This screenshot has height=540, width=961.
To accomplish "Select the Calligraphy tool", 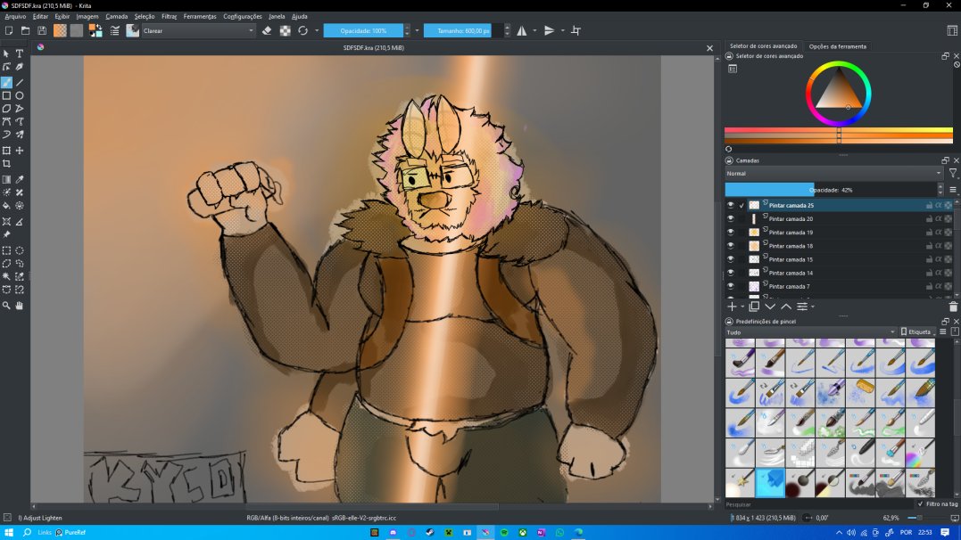I will coord(20,67).
